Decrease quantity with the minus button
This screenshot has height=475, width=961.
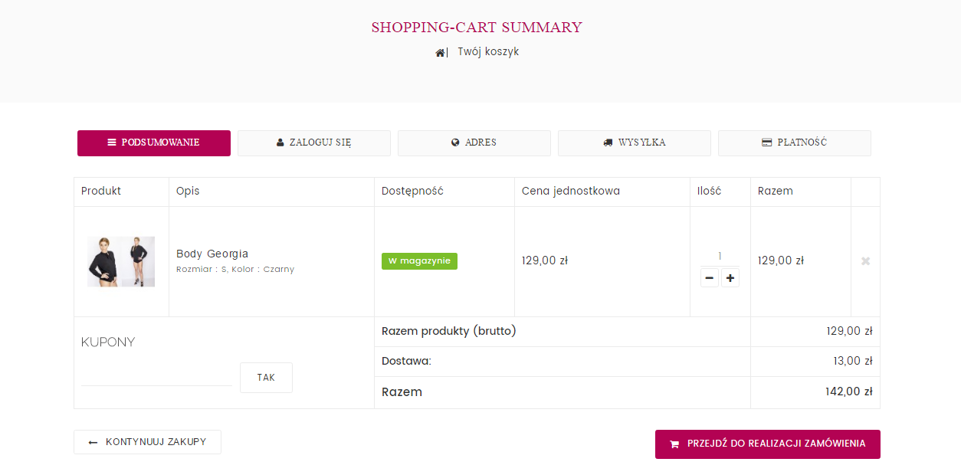[710, 278]
